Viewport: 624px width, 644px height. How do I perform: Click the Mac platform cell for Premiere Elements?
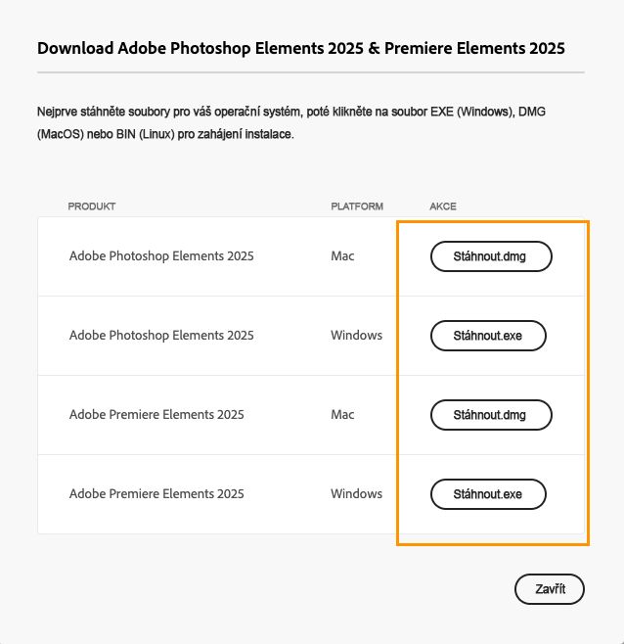342,414
